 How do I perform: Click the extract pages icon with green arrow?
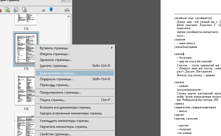pyautogui.click(x=7, y=10)
